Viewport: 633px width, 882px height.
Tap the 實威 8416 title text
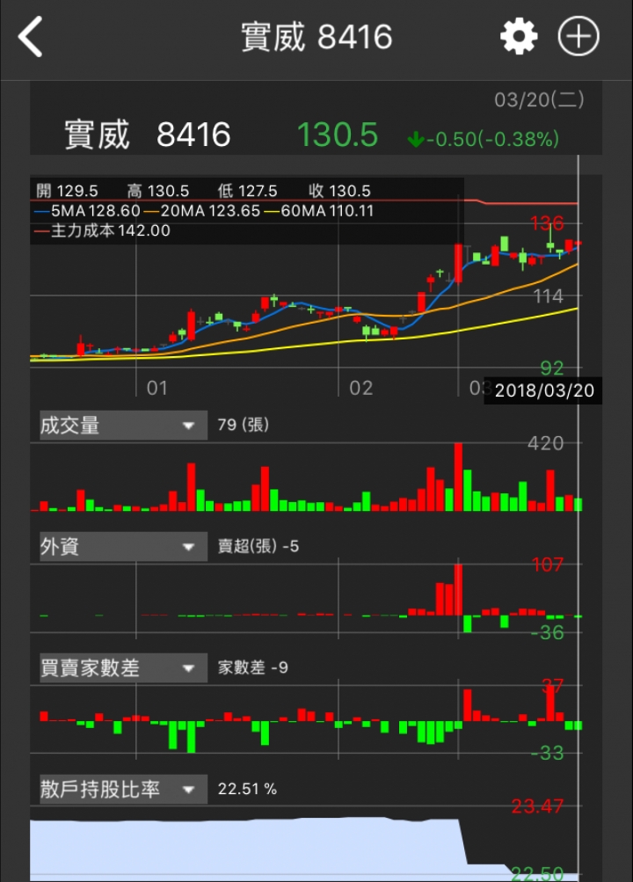click(x=316, y=37)
